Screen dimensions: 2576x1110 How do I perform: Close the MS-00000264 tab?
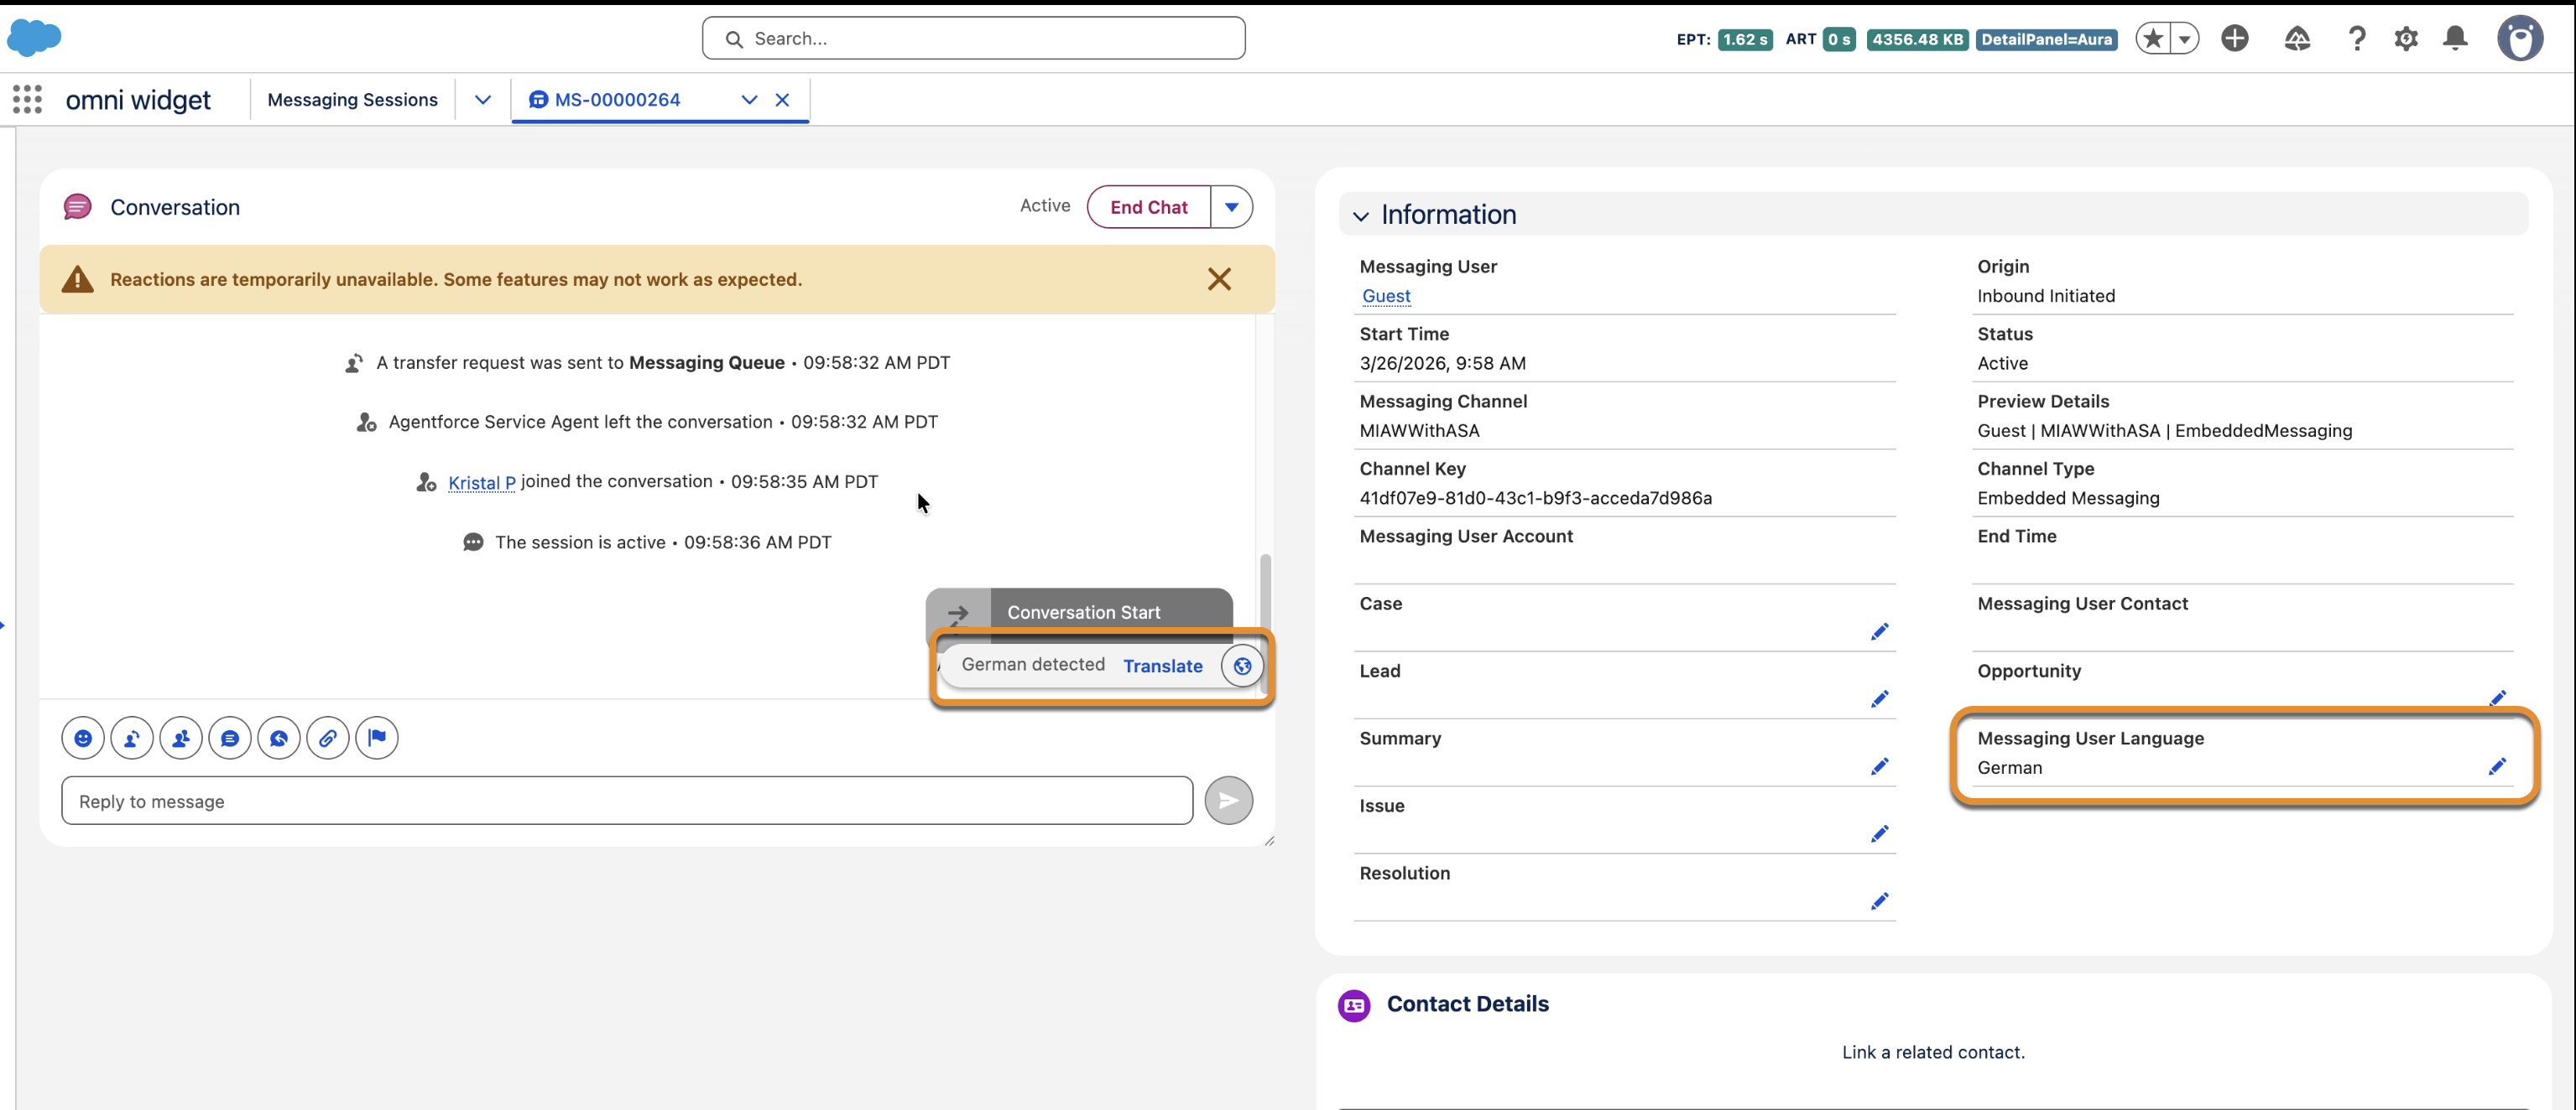[x=782, y=99]
